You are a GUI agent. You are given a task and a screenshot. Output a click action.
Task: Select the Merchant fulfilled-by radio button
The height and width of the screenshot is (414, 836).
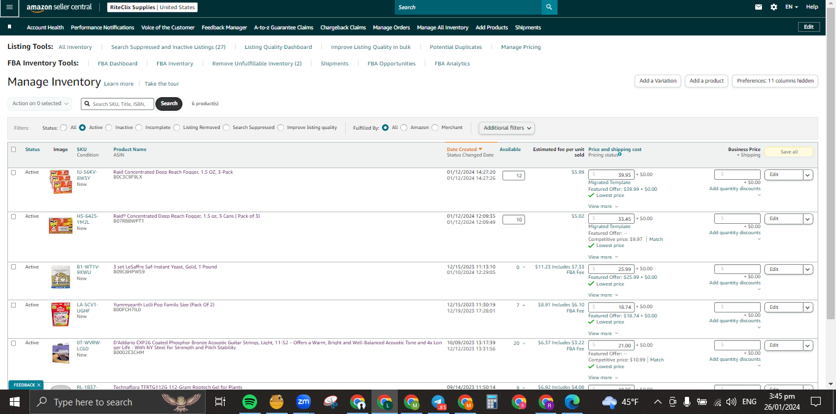point(435,128)
